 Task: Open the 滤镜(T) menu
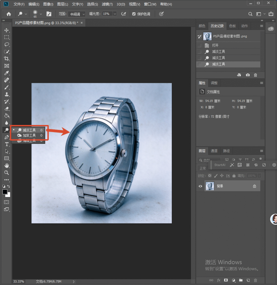[x=107, y=4]
